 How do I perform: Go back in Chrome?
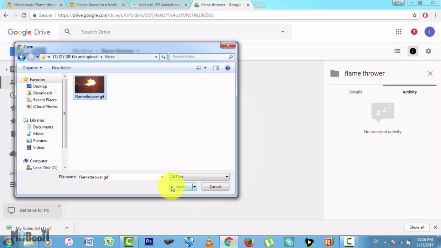(6, 15)
